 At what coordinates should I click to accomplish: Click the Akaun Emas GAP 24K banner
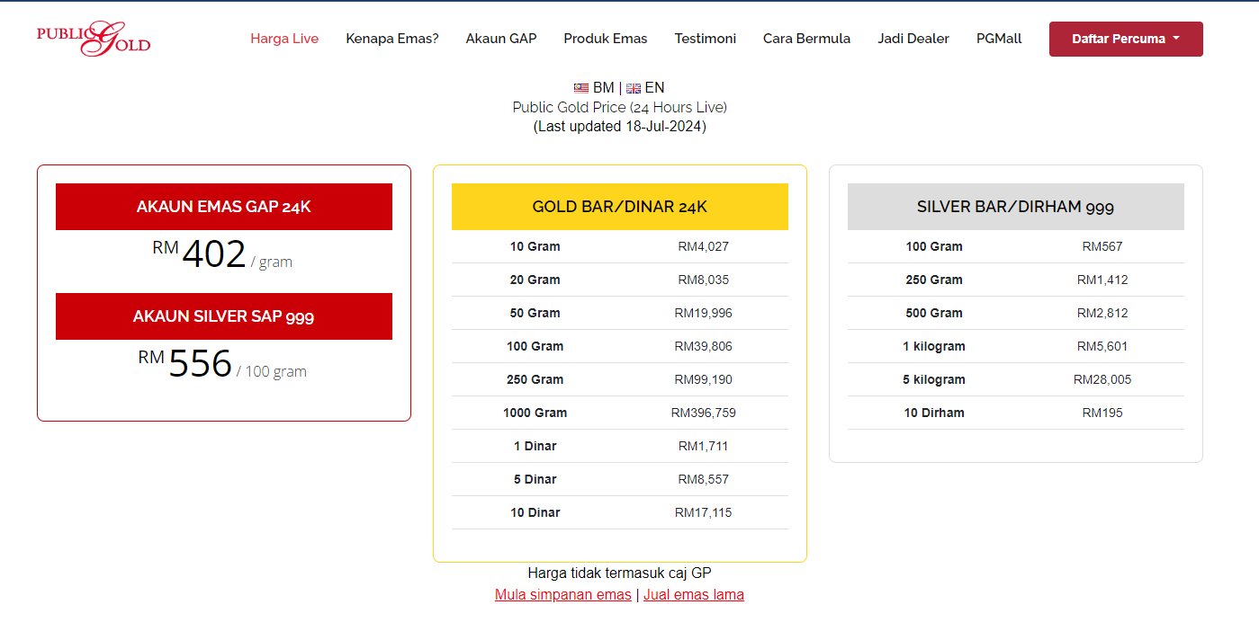coord(224,207)
